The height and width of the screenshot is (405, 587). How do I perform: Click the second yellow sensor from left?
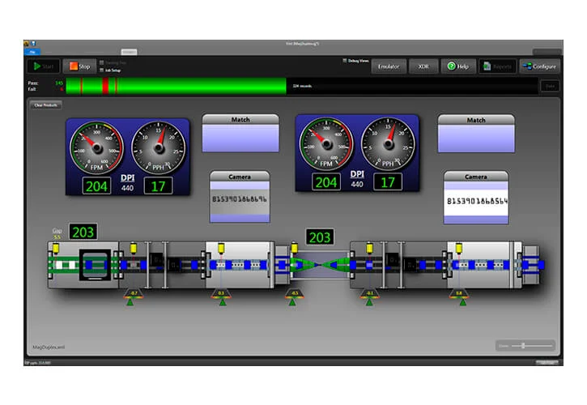(134, 248)
